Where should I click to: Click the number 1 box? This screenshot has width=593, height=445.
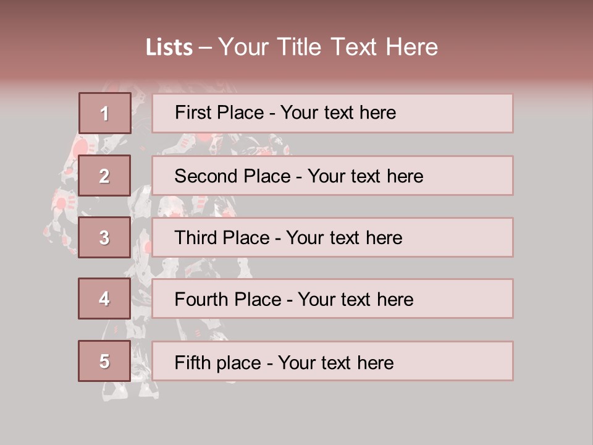tap(104, 113)
